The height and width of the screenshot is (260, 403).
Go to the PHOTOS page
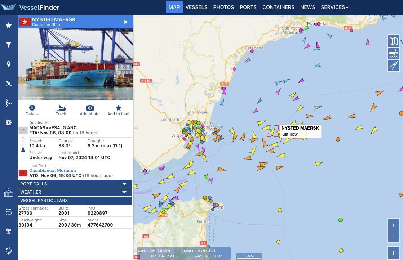(223, 7)
